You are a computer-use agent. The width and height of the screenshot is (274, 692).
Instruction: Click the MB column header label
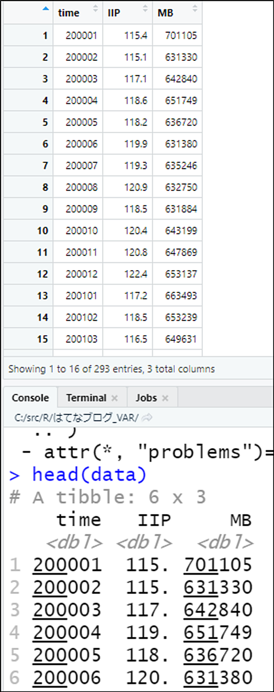click(x=165, y=13)
